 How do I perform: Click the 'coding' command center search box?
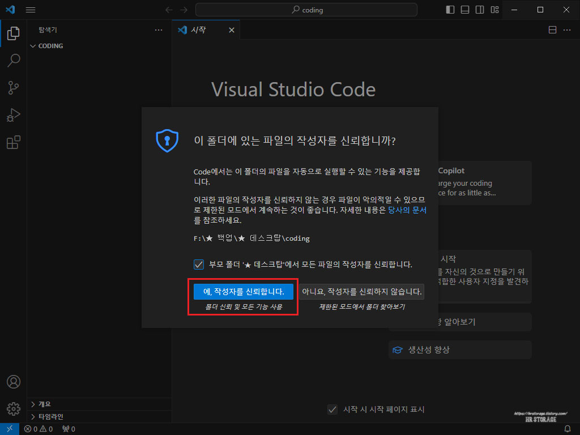306,10
